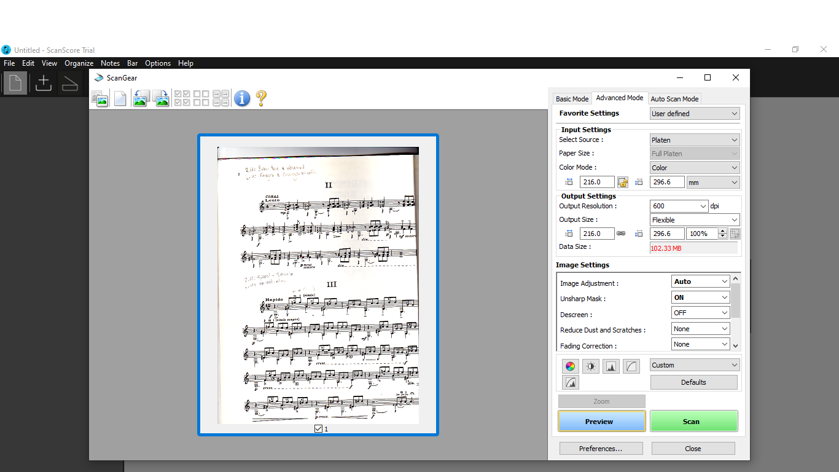Click the output width field showing 216.0
The height and width of the screenshot is (472, 839).
[x=597, y=234]
